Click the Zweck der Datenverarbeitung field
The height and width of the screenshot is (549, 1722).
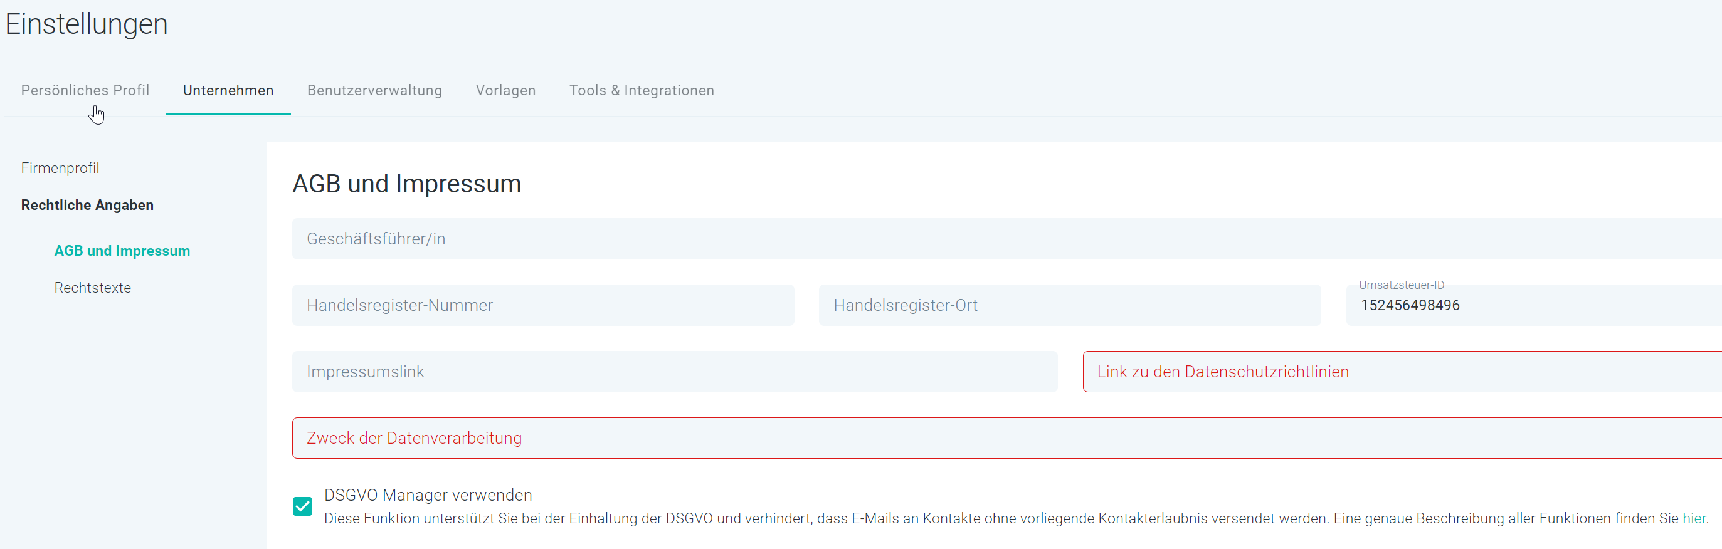click(1006, 438)
